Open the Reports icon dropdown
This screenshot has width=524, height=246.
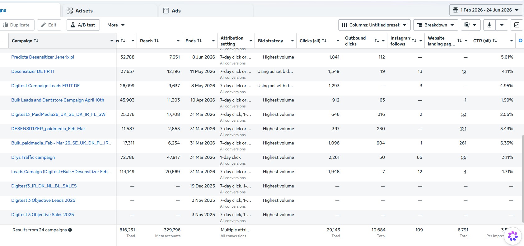[x=470, y=25]
